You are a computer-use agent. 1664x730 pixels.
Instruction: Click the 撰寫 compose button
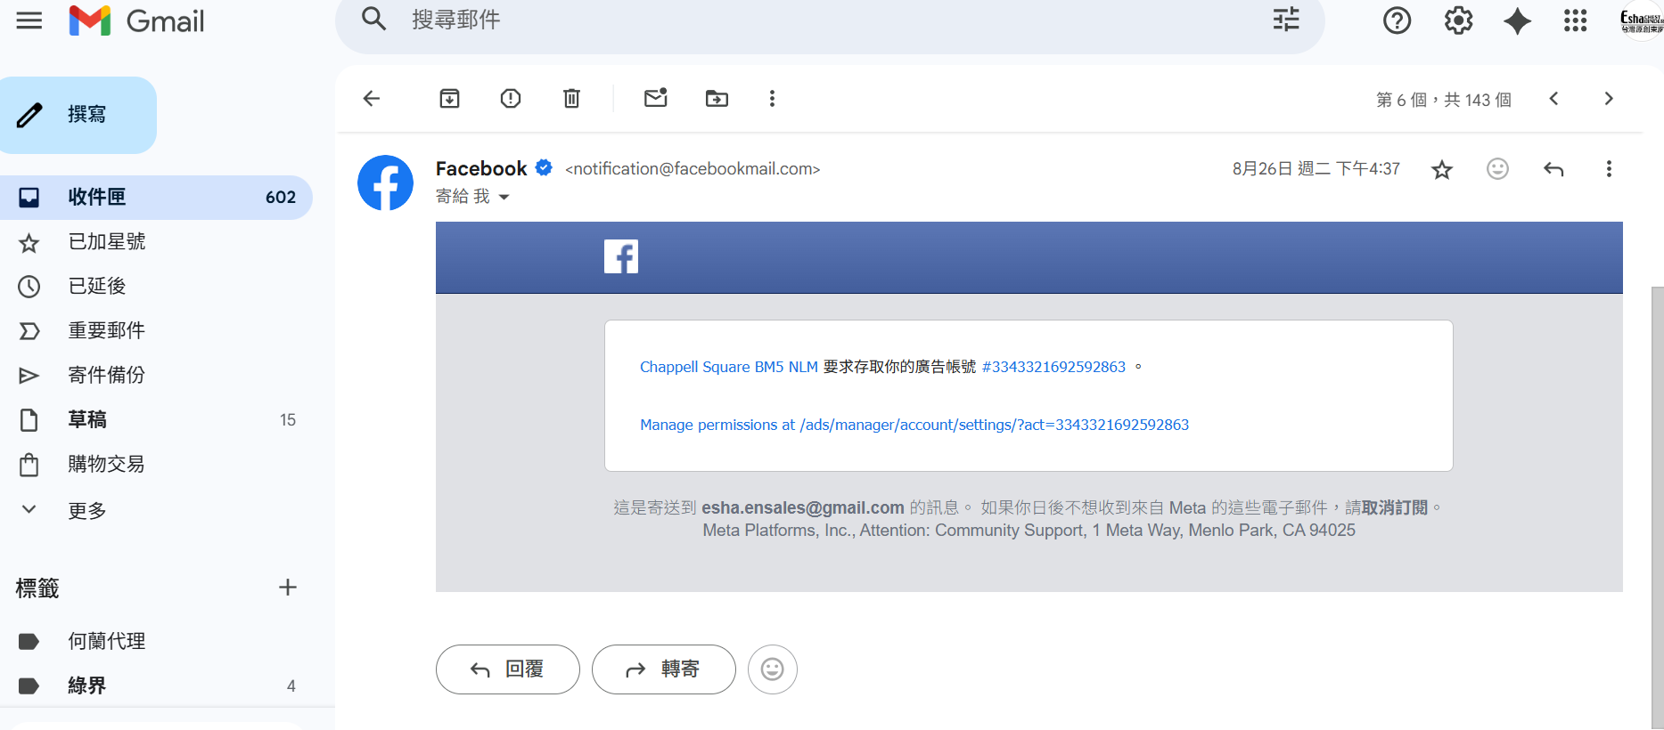[78, 115]
